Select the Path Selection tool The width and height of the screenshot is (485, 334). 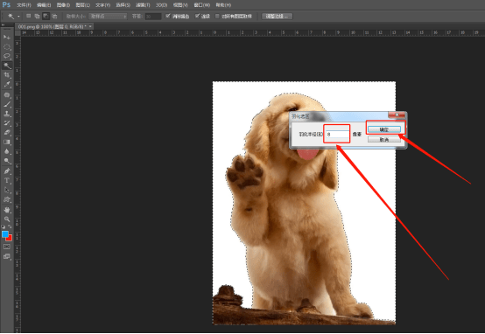(x=7, y=191)
